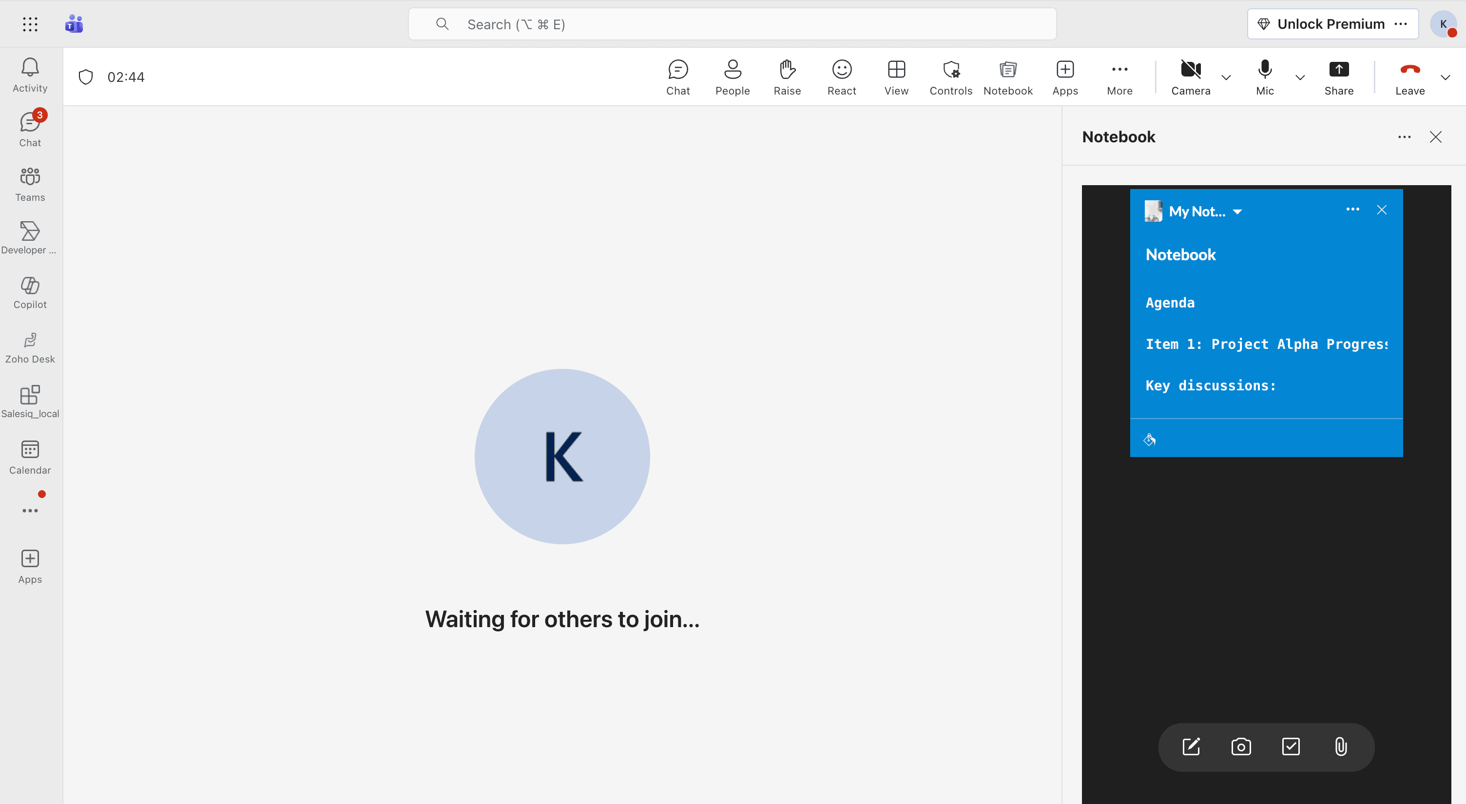The image size is (1466, 804).
Task: Open Zoho Desk app in sidebar
Action: tap(30, 347)
